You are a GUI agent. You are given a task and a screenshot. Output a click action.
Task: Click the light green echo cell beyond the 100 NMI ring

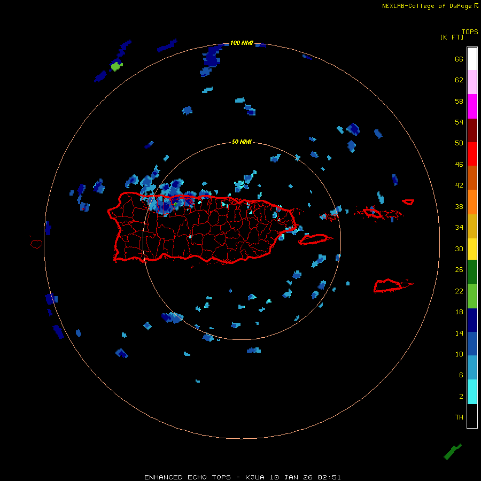coord(117,66)
